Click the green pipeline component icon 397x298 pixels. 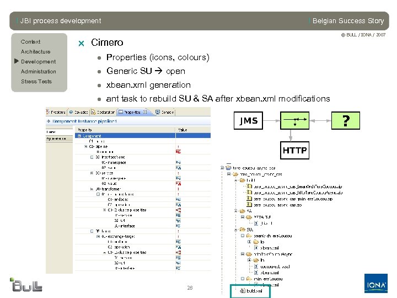(x=294, y=120)
